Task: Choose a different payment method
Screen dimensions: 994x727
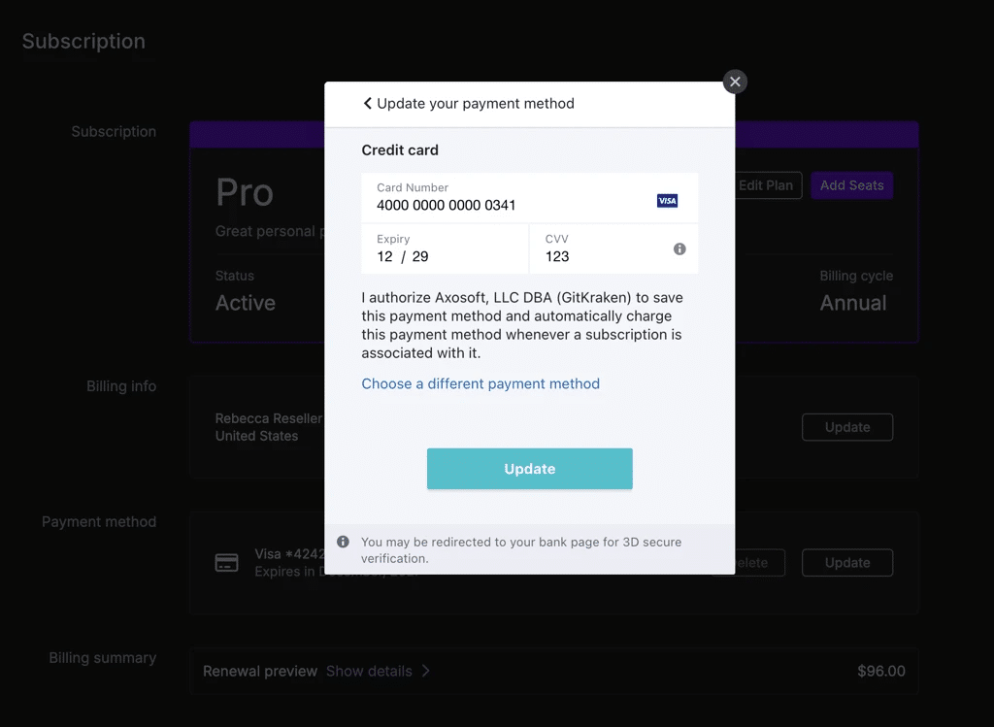Action: tap(480, 383)
